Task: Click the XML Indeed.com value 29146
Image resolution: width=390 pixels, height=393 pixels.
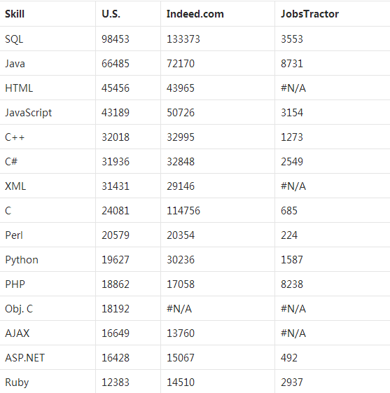Action: (x=181, y=186)
